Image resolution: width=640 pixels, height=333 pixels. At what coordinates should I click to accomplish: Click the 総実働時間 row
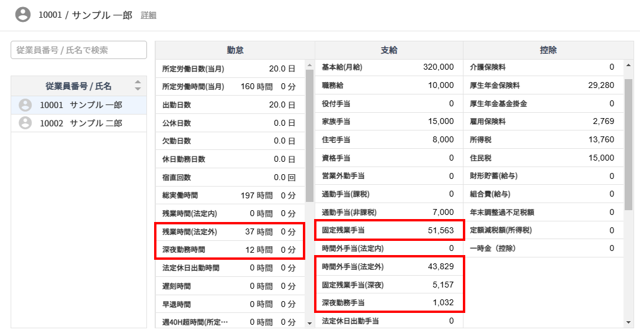(x=230, y=195)
